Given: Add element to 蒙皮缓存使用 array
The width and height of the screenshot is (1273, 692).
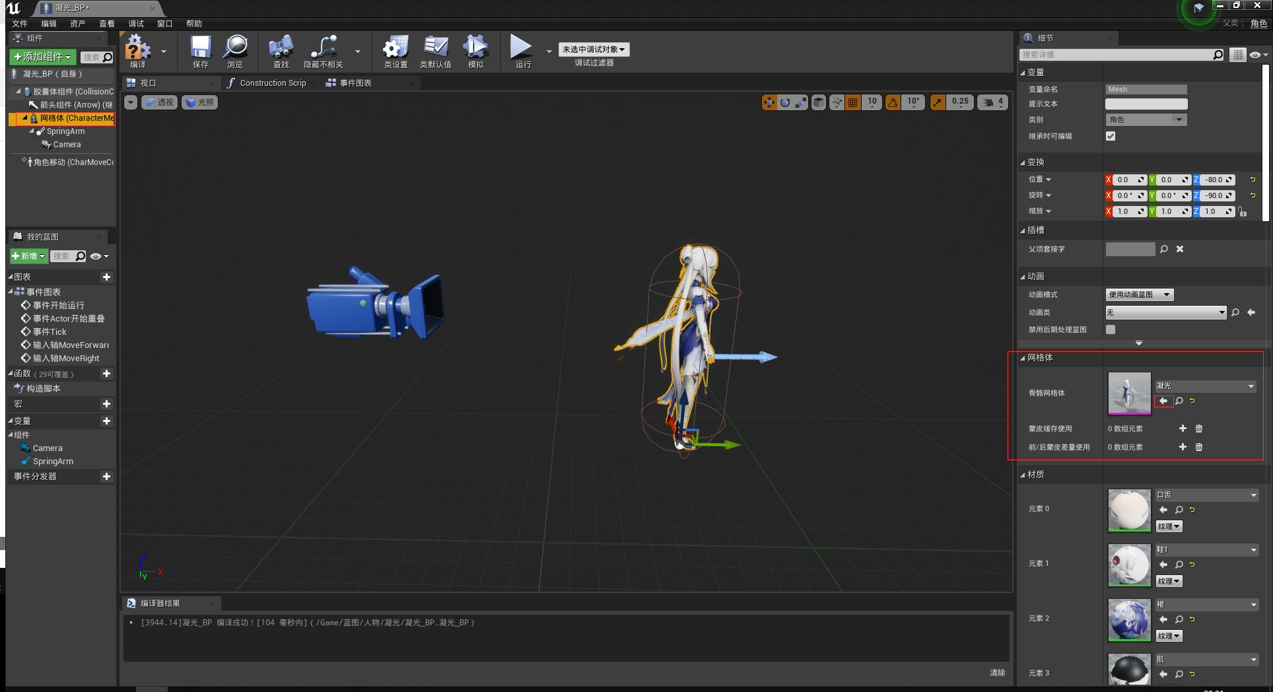Looking at the screenshot, I should point(1183,429).
